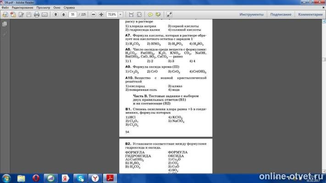Viewport: 326px width, 183px height.
Task: Click answer text '3) серной кислоты'
Action: (183, 26)
